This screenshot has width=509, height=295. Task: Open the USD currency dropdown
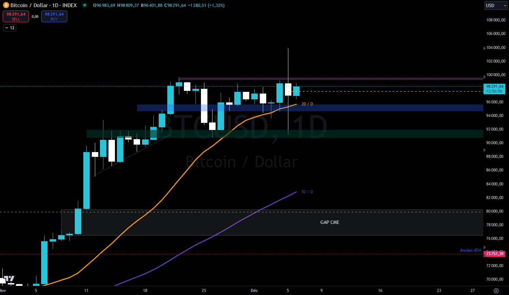coord(495,5)
